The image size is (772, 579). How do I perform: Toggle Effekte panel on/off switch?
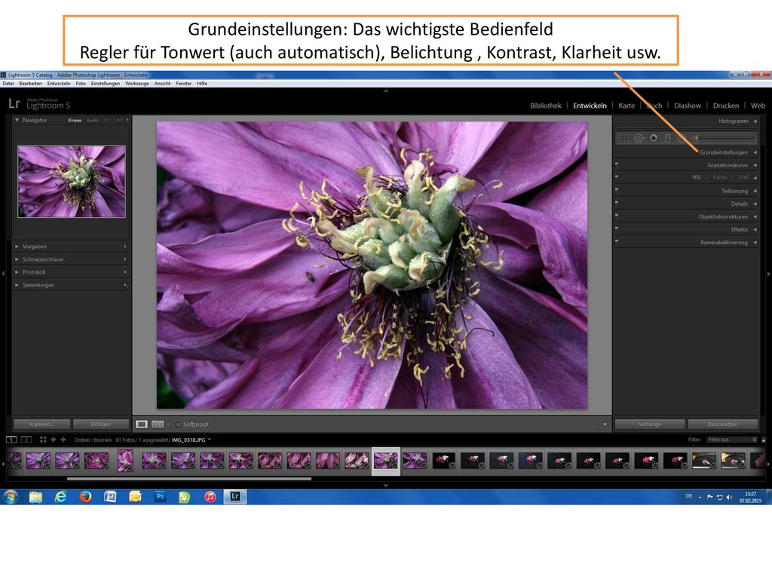click(617, 228)
